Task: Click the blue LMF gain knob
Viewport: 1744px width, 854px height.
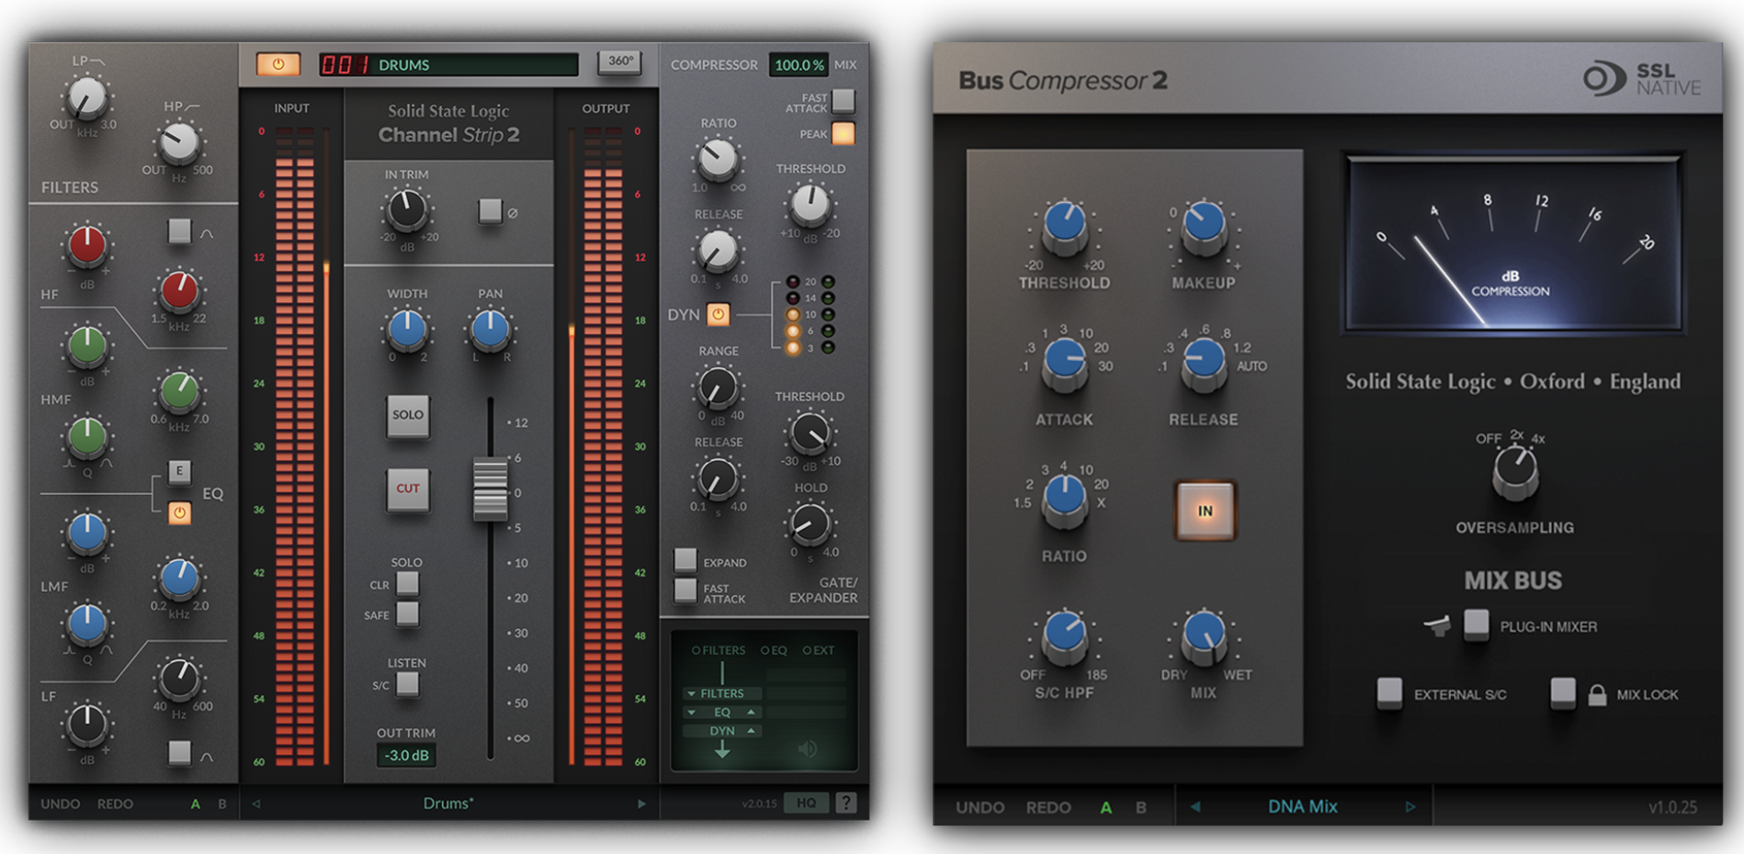Action: (x=87, y=534)
